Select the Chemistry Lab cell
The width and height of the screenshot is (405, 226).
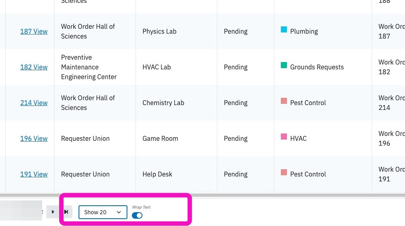[x=176, y=103]
